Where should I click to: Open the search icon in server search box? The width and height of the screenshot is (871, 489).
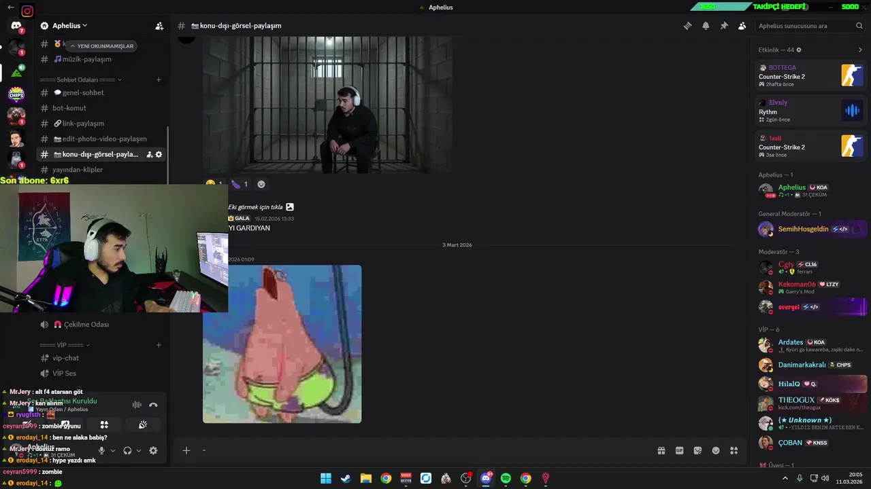859,26
